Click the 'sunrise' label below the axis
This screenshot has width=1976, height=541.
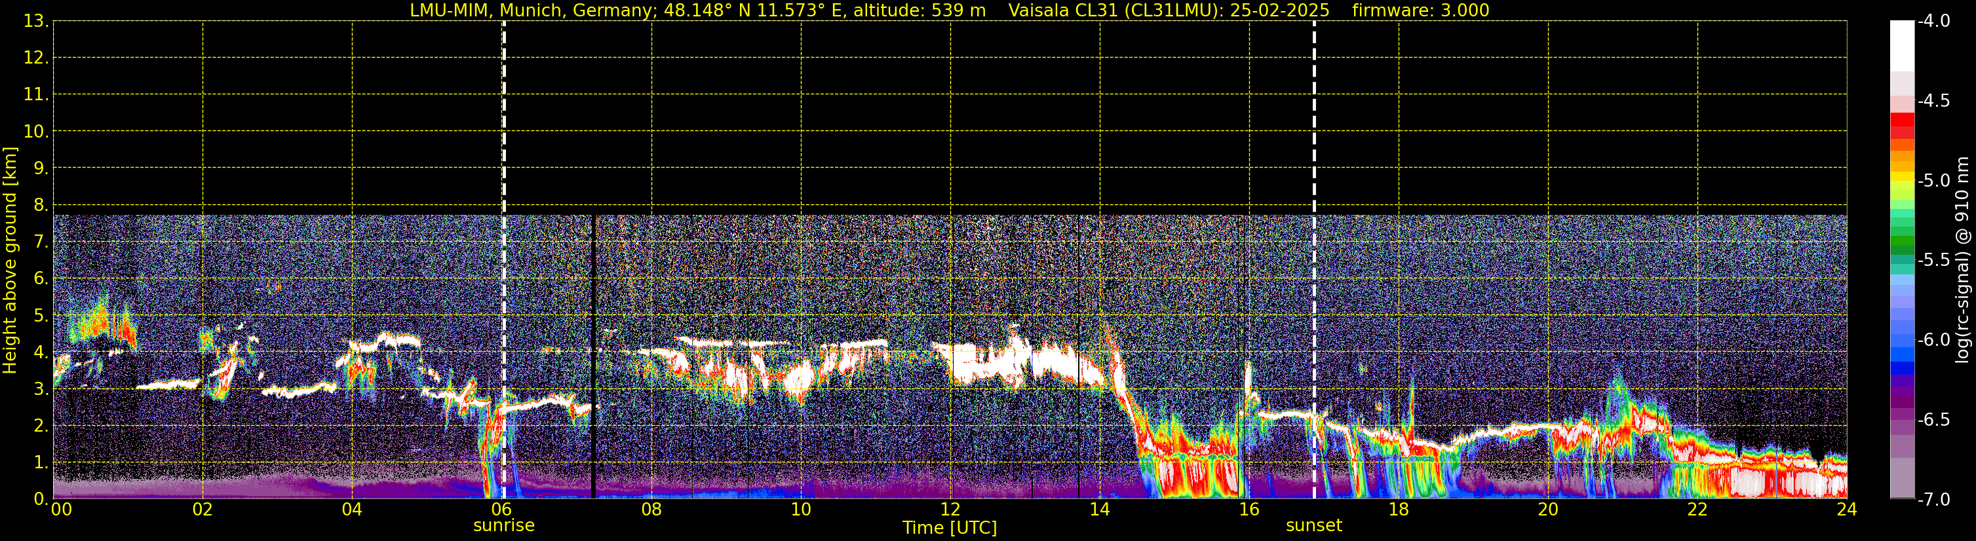point(503,526)
